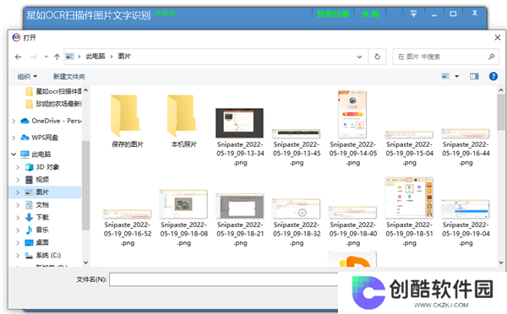The image size is (507, 314).
Task: Select Snipaste_2022-05-19_09-18-32.png thumbnail
Action: pyautogui.click(x=297, y=208)
